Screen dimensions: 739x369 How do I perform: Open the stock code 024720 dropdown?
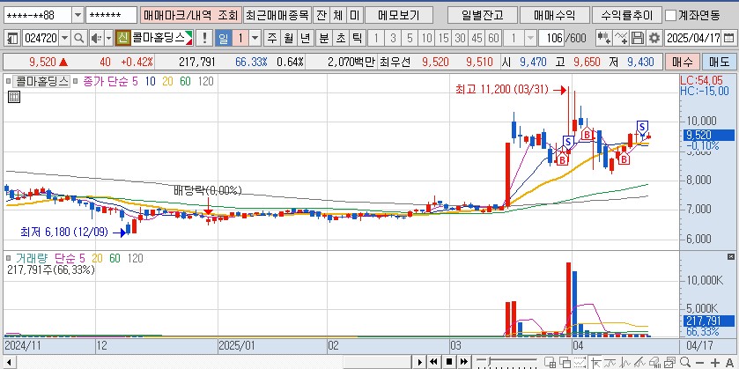[x=65, y=38]
